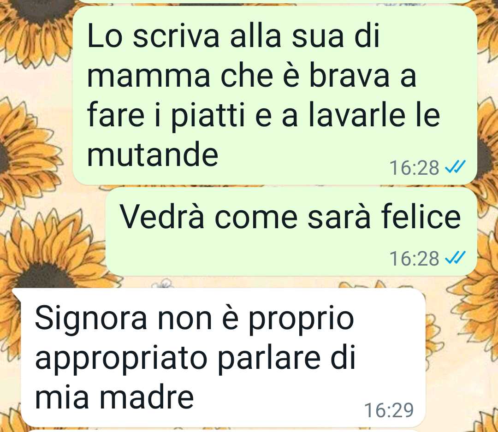
Task: Tap the word mutande in the green bubble
Action: click(x=153, y=154)
